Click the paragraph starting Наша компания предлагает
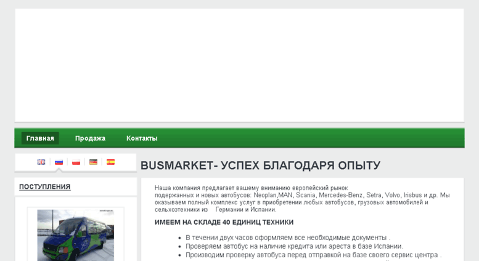This screenshot has height=261, width=479. point(302,199)
